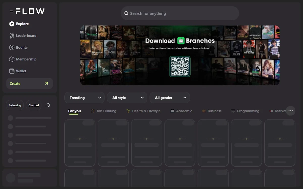Select the Programming category tab
This screenshot has width=303, height=189.
click(245, 111)
